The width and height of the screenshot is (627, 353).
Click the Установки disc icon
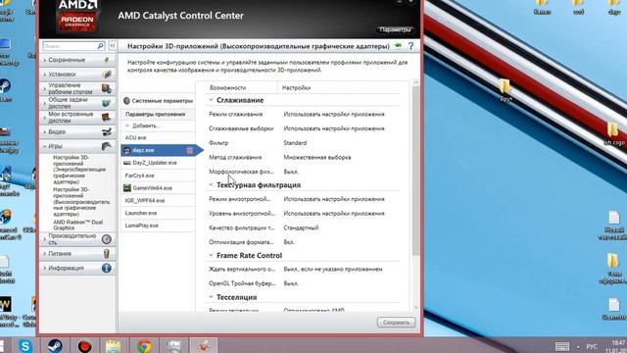[x=107, y=75]
